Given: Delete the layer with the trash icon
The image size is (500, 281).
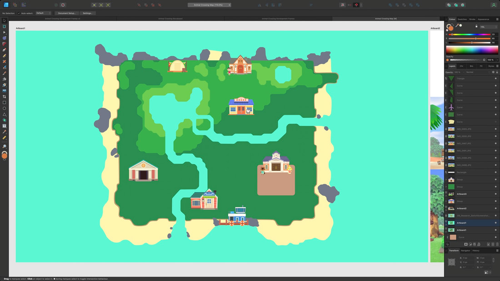Looking at the screenshot, I should tap(497, 244).
